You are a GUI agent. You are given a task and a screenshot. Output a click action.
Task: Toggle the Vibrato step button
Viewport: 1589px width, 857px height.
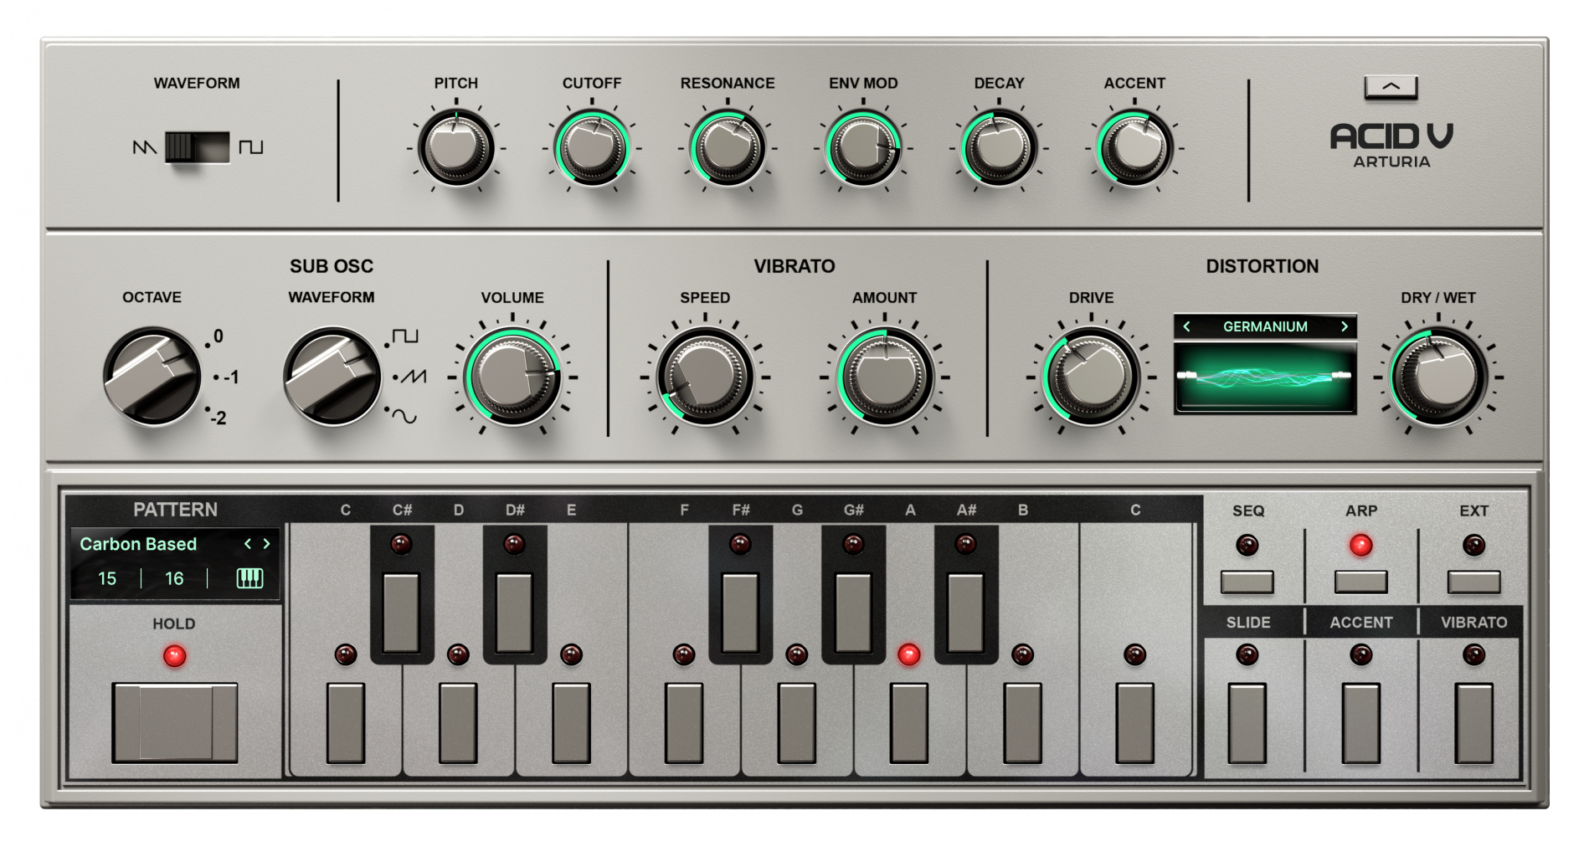point(1474,723)
